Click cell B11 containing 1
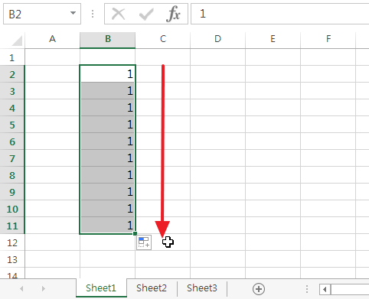Viewport: 369px width, 299px height. 108,226
